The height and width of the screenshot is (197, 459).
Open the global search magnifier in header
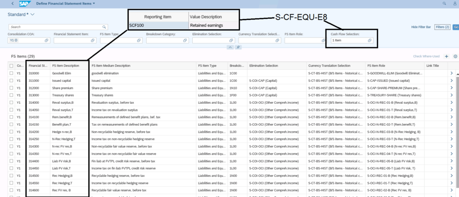[x=444, y=3]
